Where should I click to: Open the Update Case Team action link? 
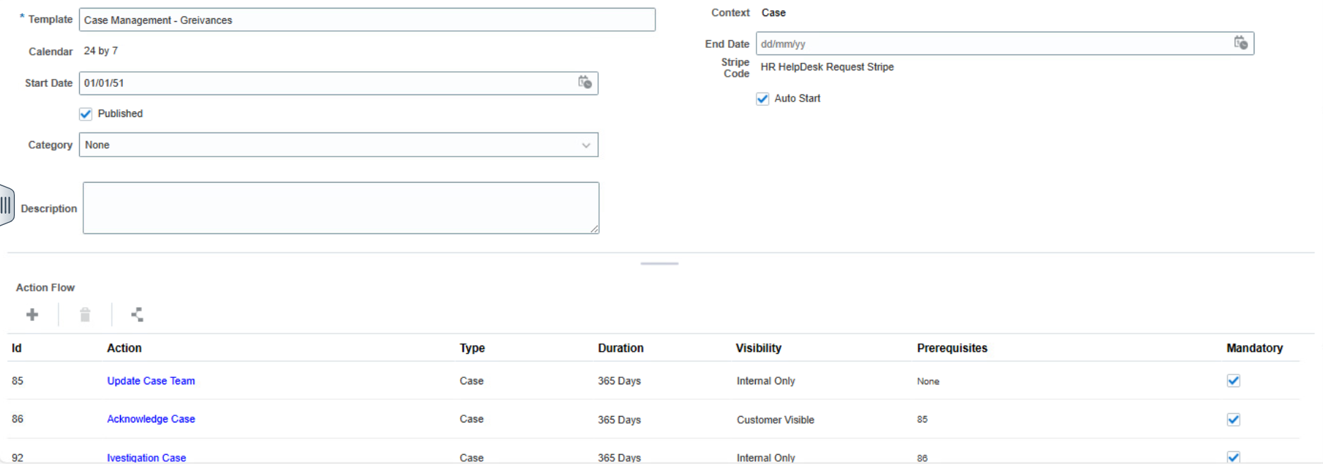150,381
